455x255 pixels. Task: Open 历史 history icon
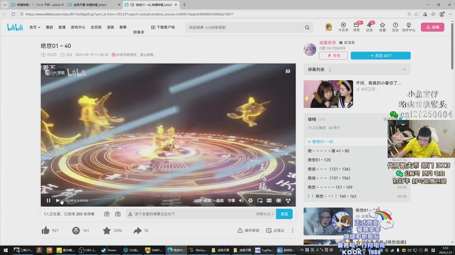395,27
